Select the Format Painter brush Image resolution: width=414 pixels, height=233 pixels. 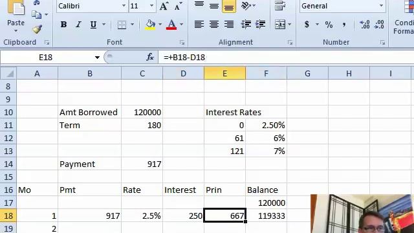pyautogui.click(x=37, y=28)
